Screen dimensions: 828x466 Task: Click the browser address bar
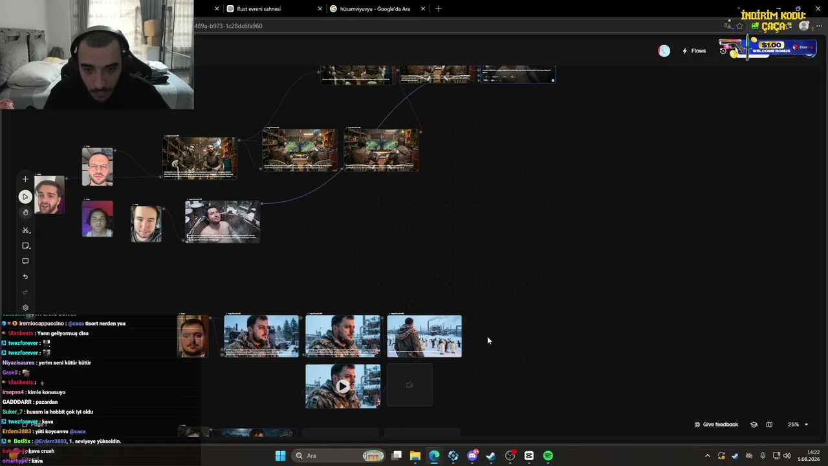[x=453, y=26]
